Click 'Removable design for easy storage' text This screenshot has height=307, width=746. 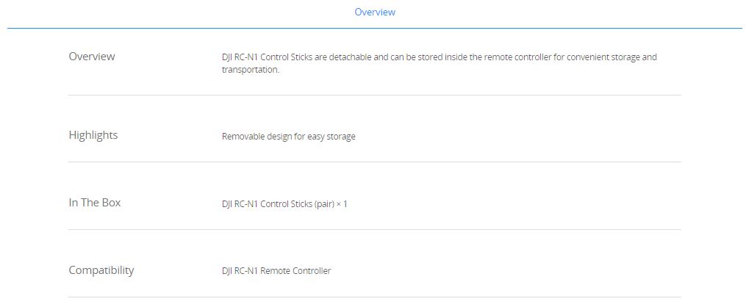(288, 137)
